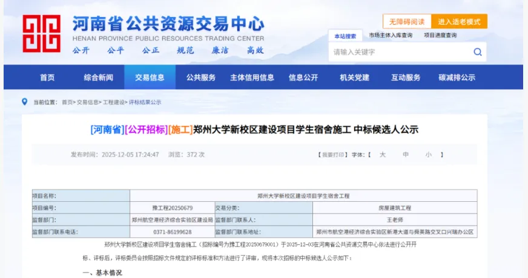Open 交易信息 menu item
Image resolution: width=528 pixels, height=278 pixels.
(x=150, y=77)
